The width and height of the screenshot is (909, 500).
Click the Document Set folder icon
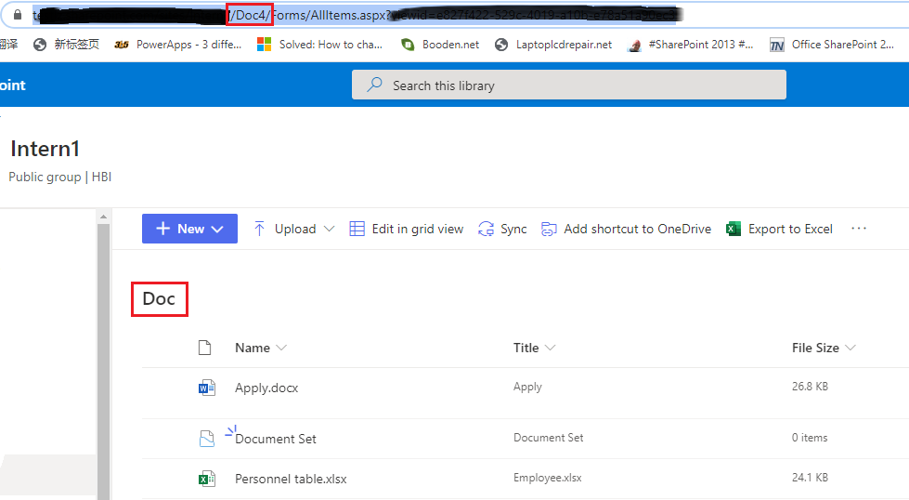[206, 439]
